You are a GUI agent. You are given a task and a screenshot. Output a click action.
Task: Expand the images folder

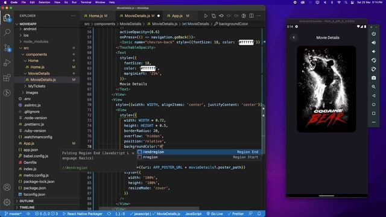[x=32, y=92]
